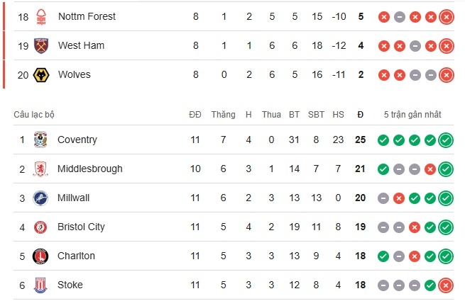Click the Coventry club crest icon
This screenshot has width=465, height=301.
40,140
